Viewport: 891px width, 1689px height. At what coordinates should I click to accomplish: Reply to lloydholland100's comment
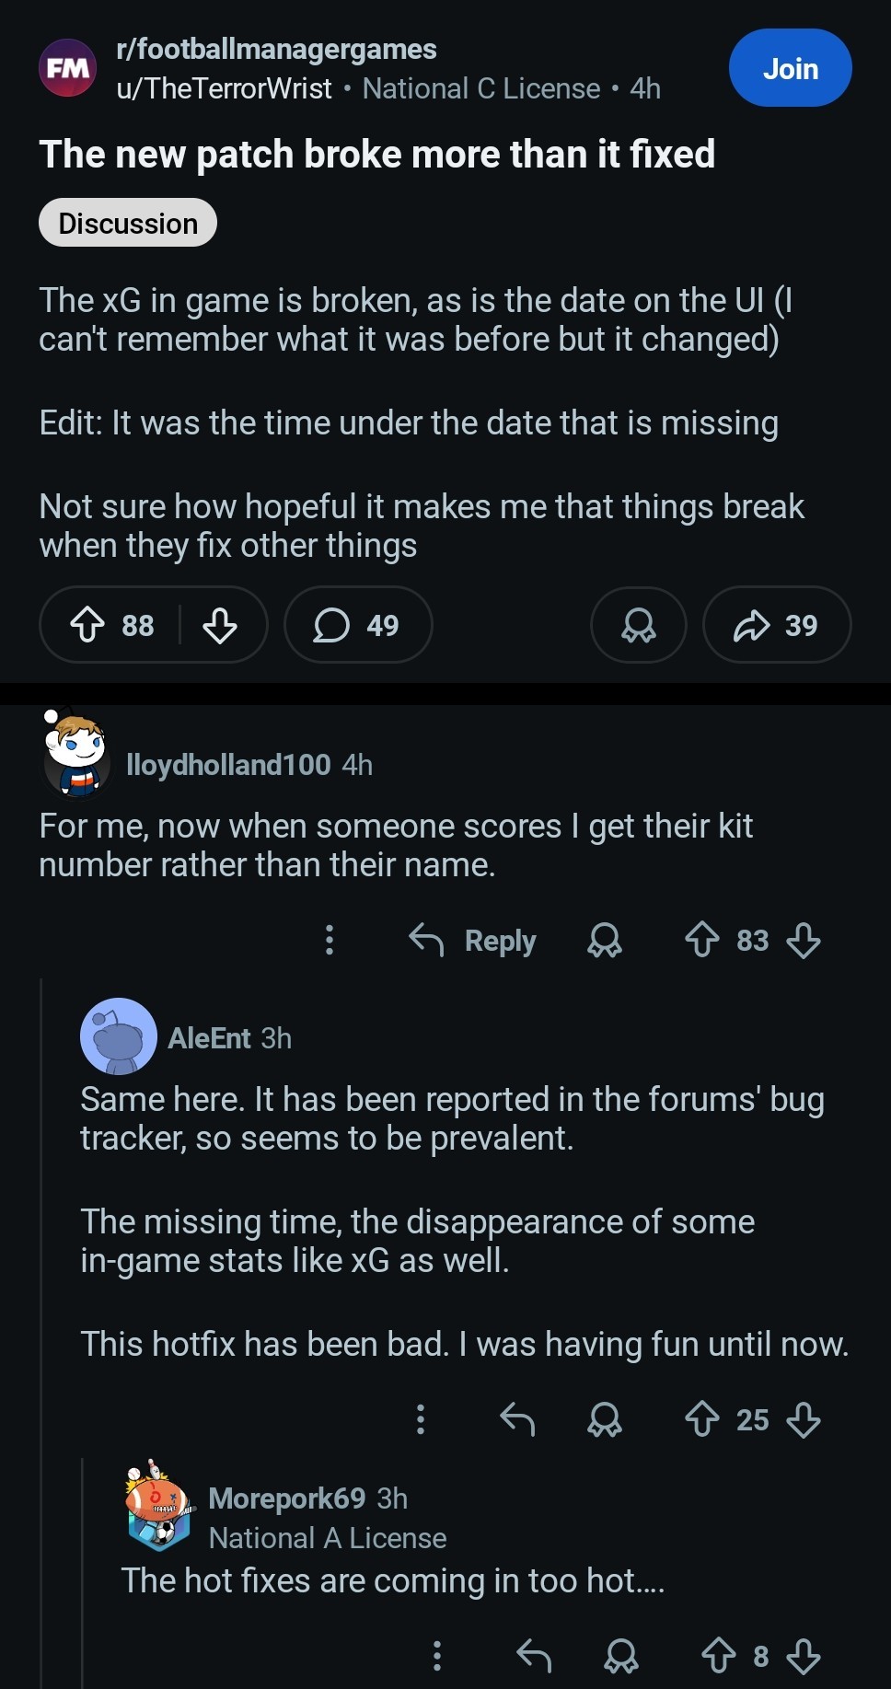(x=472, y=940)
